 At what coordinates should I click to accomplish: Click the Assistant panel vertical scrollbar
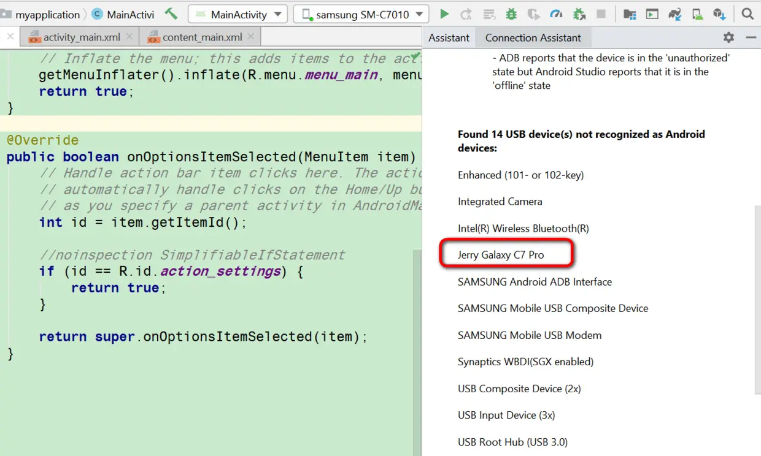coord(757,300)
